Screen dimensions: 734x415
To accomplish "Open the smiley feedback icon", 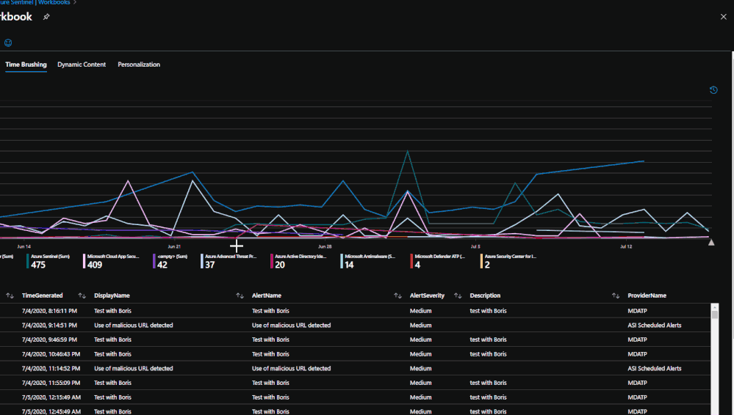I will [8, 43].
